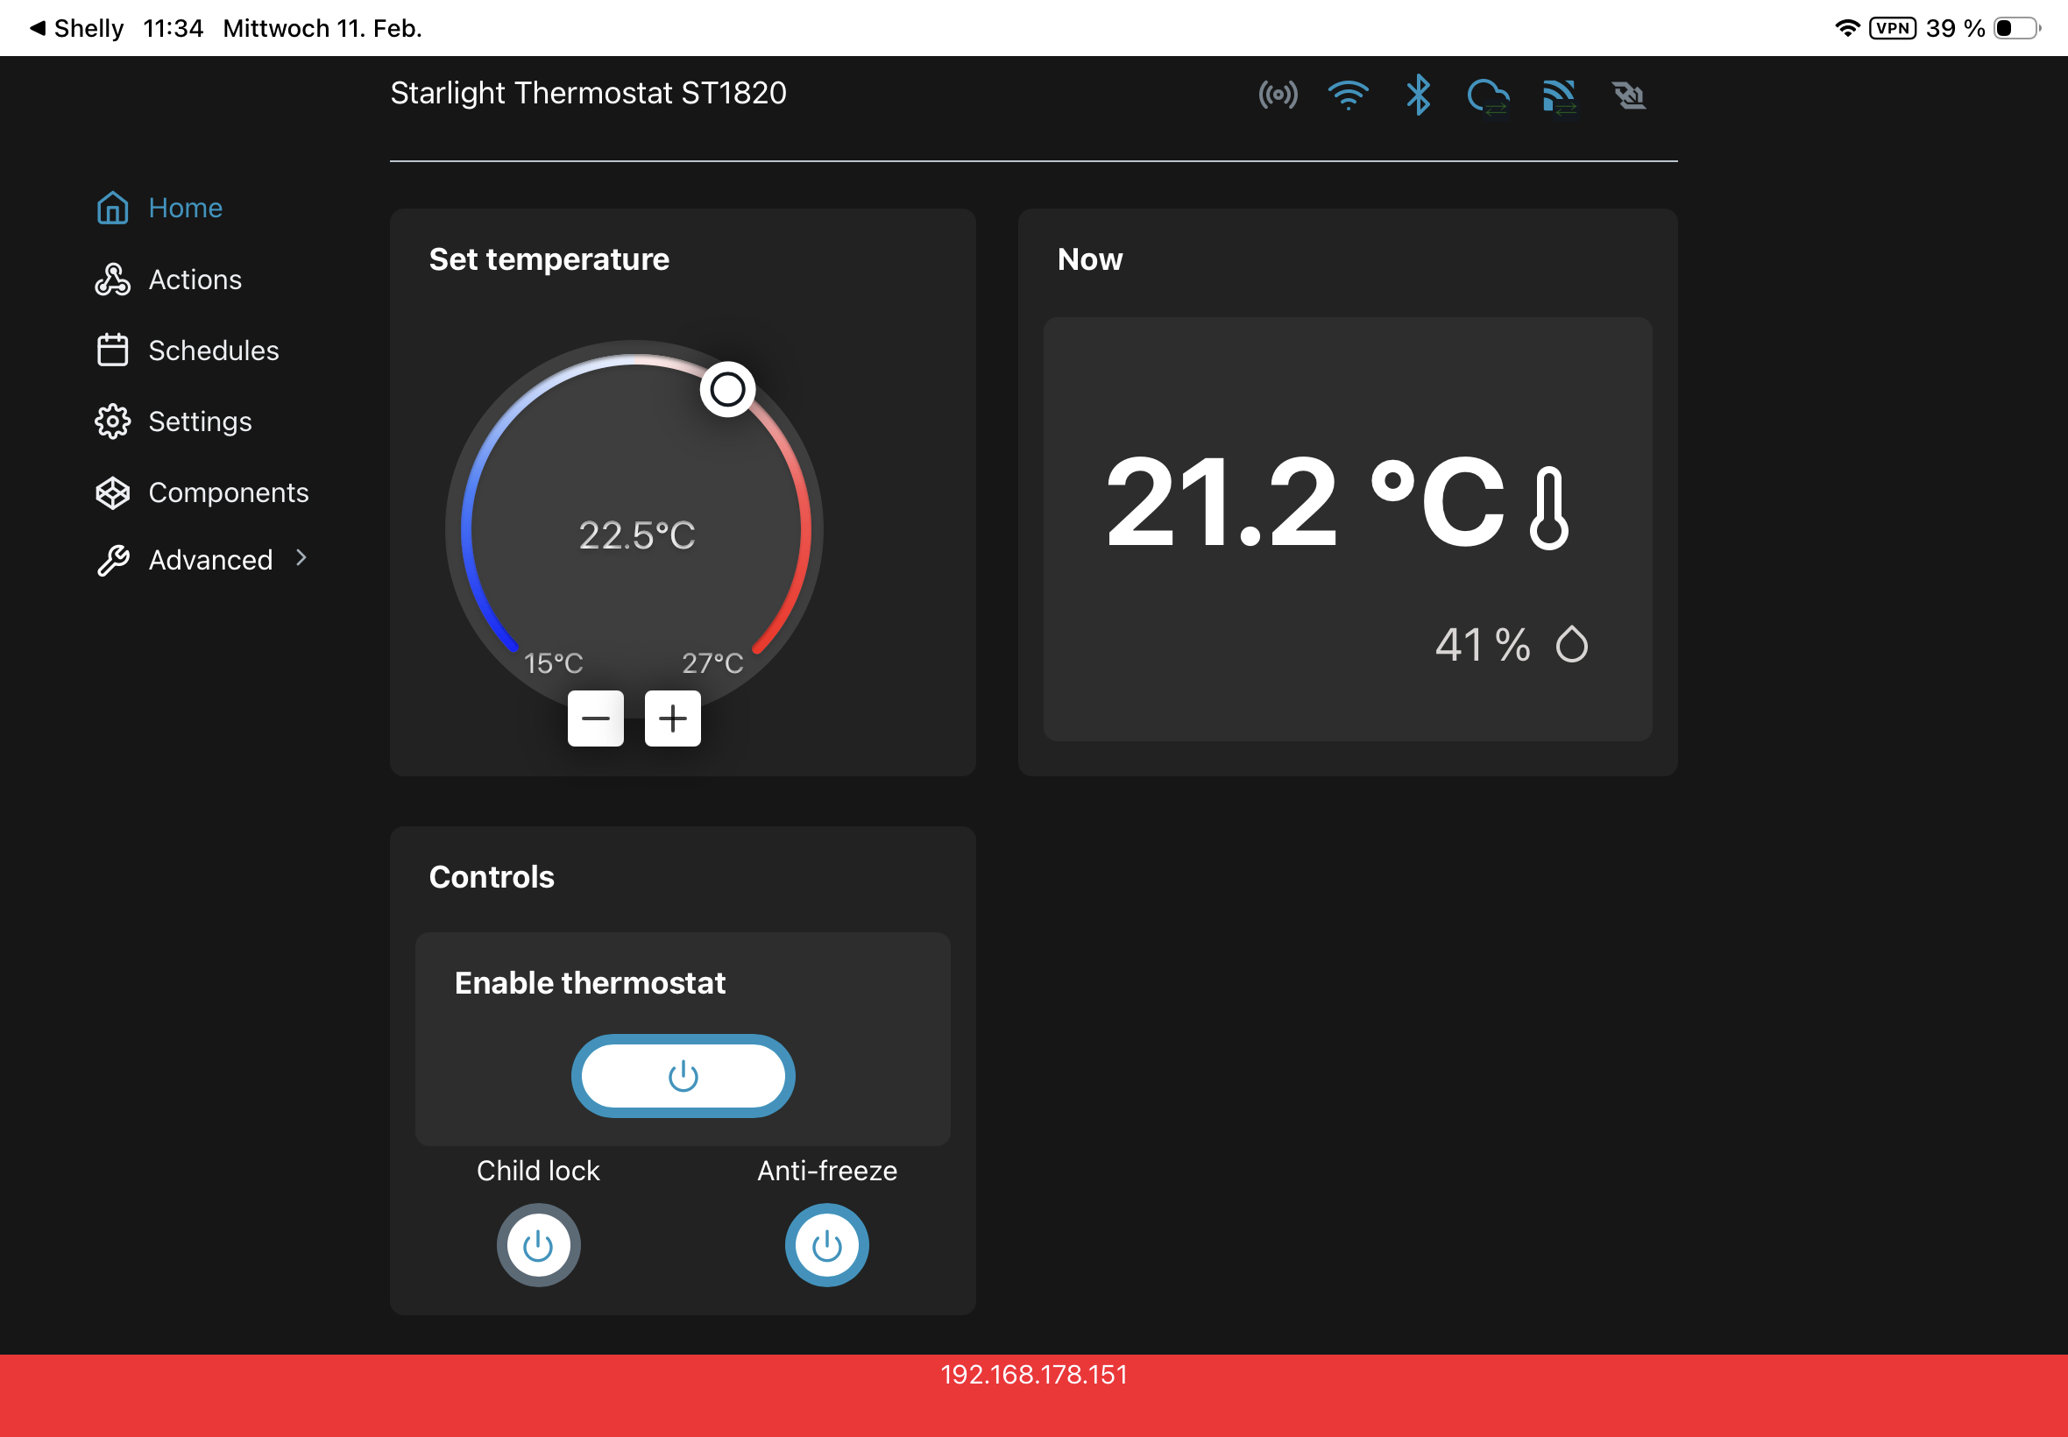Return to Shelly app via back arrow
The image size is (2068, 1437).
tap(38, 28)
